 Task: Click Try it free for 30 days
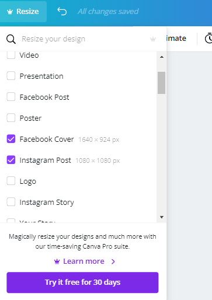coord(82,282)
